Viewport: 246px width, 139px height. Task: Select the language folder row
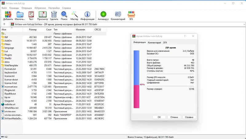click(x=53, y=48)
